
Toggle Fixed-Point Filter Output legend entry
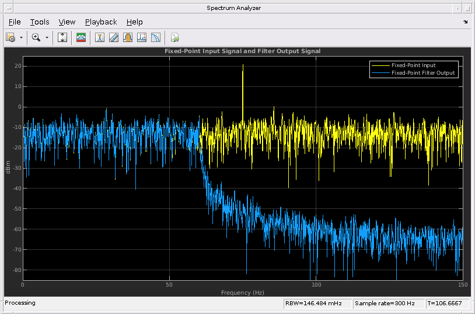coord(422,74)
